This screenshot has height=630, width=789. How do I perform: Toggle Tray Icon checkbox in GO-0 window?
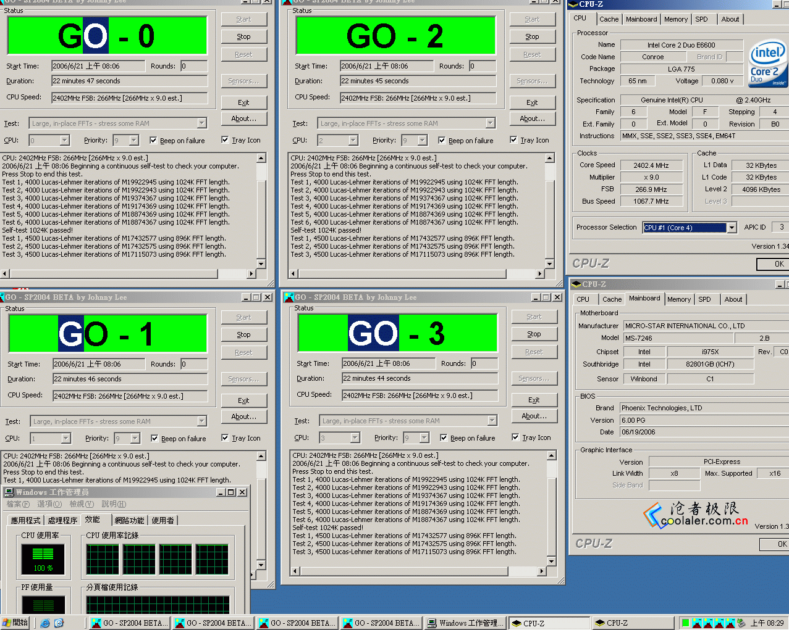(225, 140)
